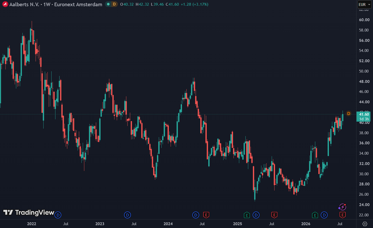Open the dividend marker from mid-2022

[x=58, y=215]
